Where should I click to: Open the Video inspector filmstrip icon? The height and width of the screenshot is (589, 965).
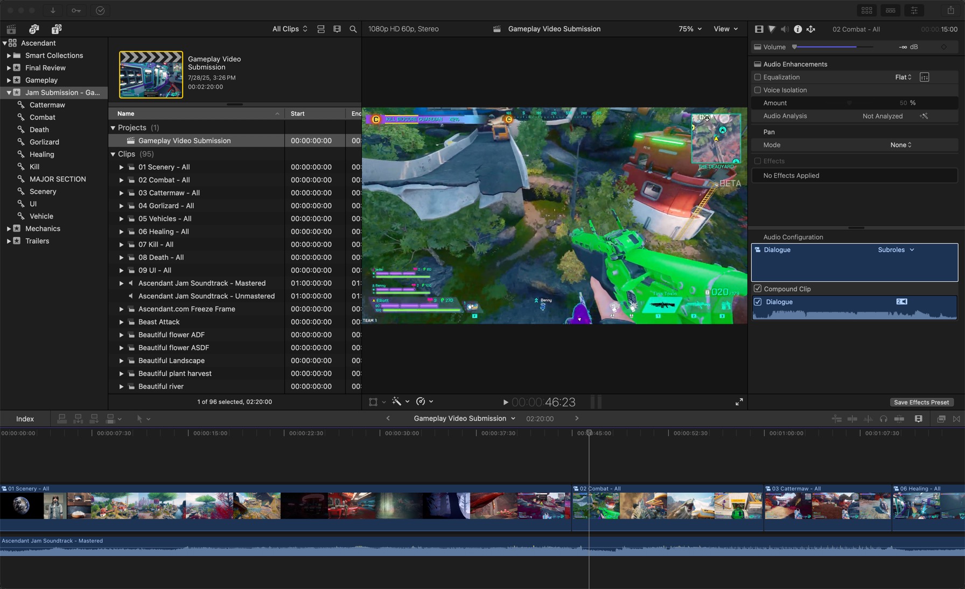759,29
